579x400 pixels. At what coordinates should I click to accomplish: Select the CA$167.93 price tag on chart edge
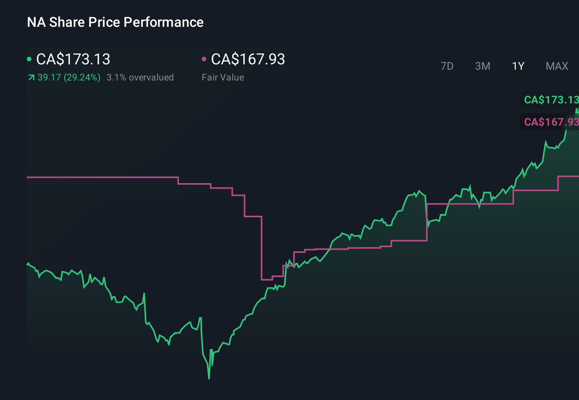551,122
